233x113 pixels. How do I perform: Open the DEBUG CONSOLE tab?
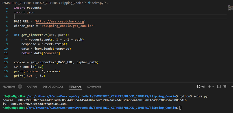[x=53, y=86]
